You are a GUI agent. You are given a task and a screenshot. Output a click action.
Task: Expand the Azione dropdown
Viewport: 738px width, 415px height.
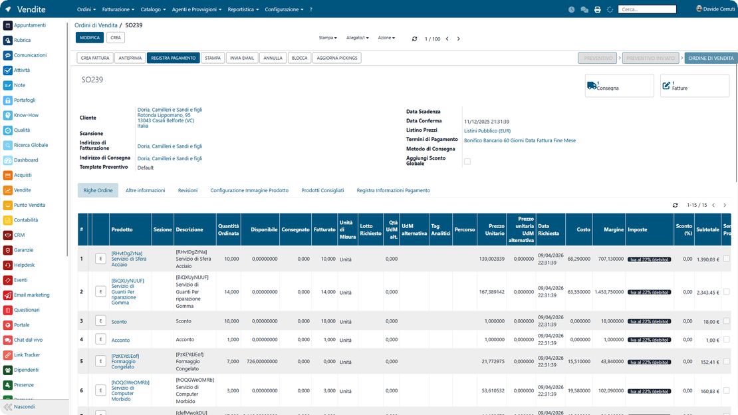[386, 38]
